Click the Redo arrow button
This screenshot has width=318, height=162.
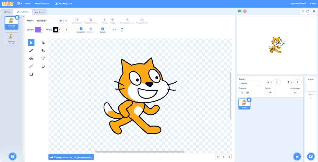[x=66, y=21]
